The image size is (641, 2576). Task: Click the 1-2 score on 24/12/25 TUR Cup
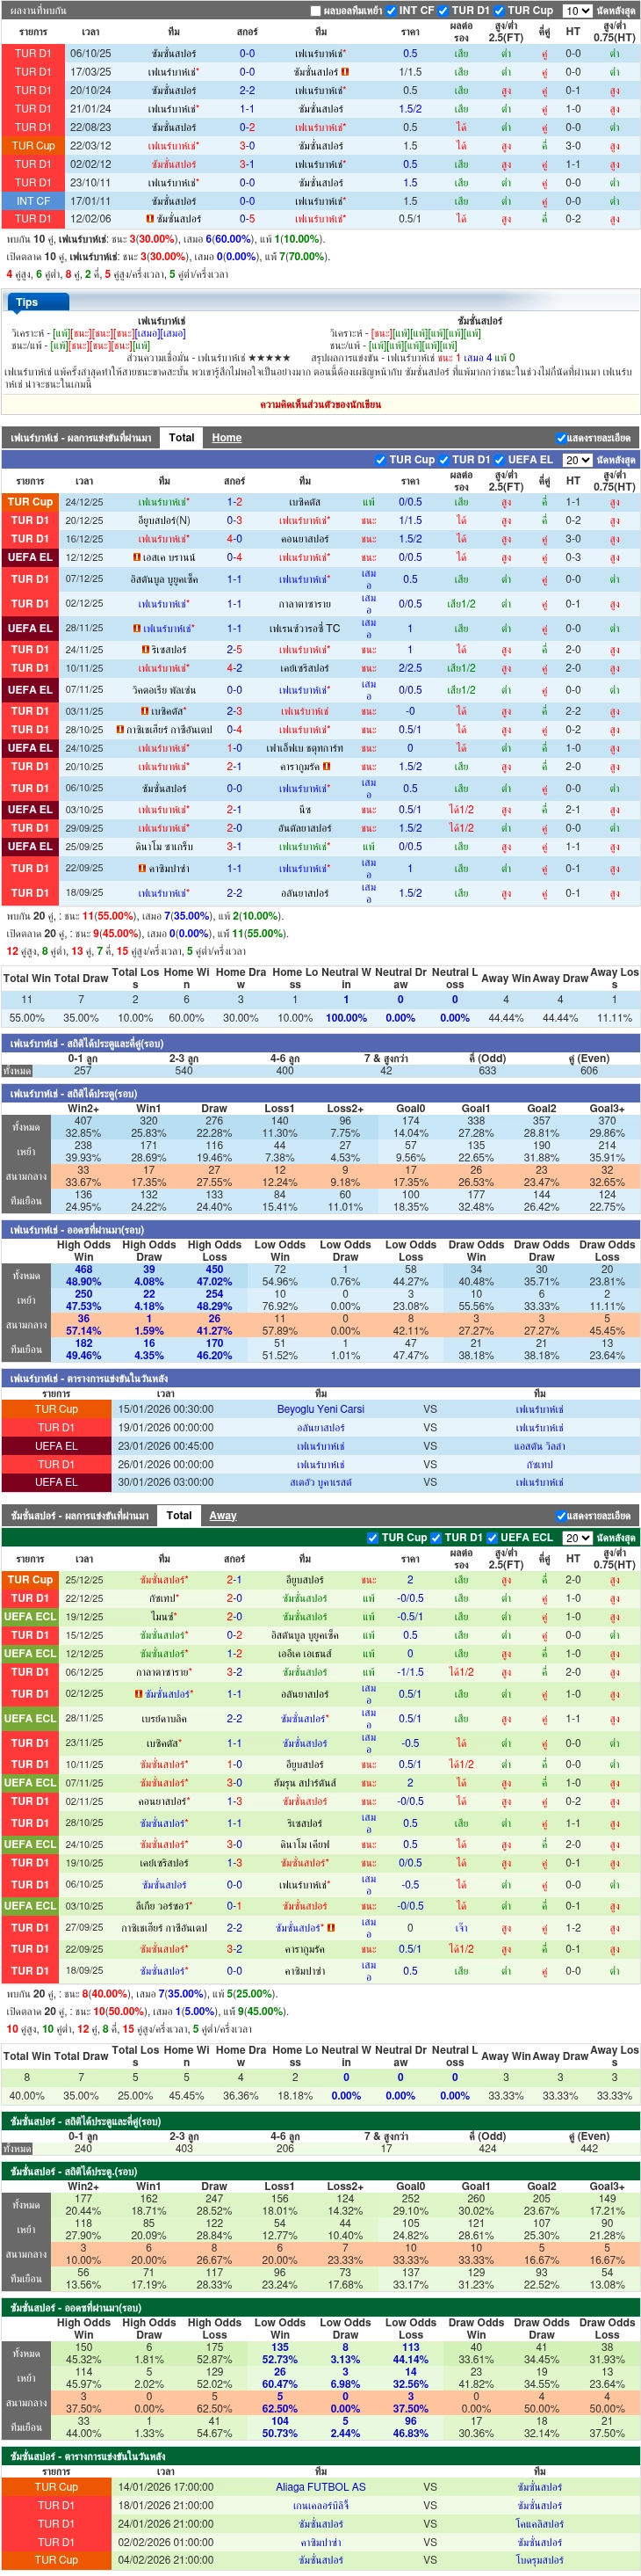click(234, 502)
